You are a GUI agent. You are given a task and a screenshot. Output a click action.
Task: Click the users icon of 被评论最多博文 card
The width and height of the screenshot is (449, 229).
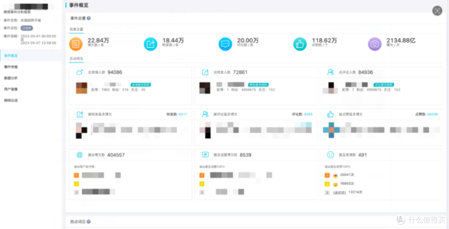coord(205,114)
